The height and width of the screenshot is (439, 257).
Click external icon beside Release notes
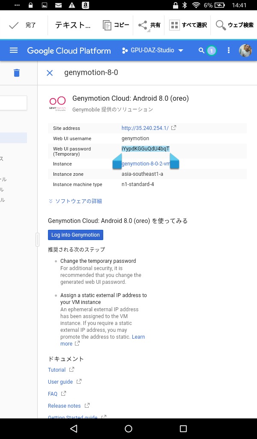tap(87, 406)
